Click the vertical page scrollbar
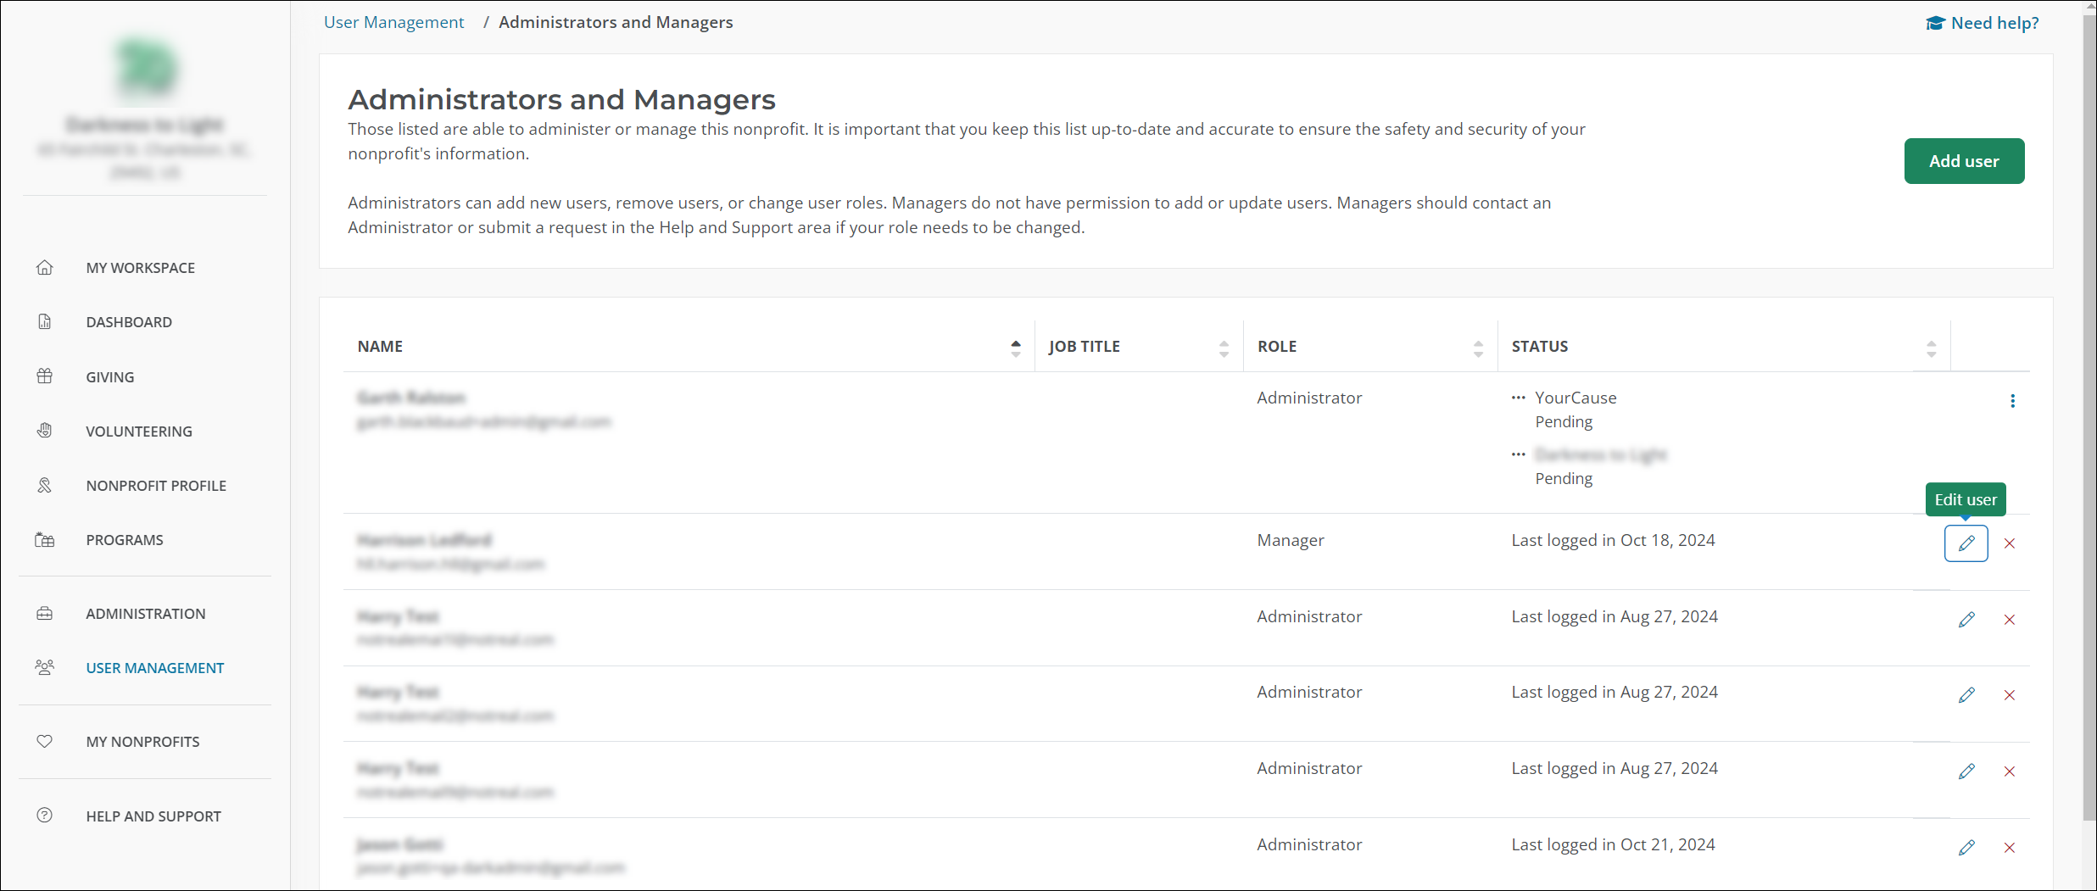This screenshot has height=891, width=2097. tap(2089, 424)
